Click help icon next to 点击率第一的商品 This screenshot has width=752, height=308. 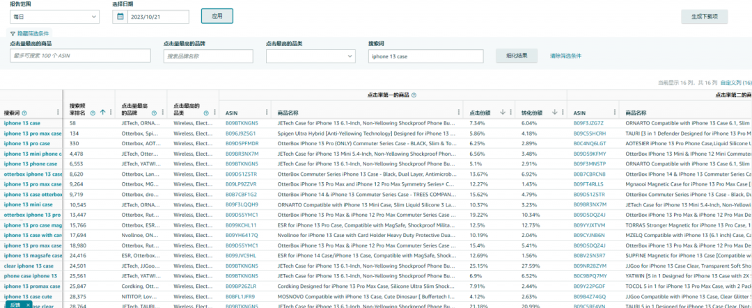tap(414, 95)
